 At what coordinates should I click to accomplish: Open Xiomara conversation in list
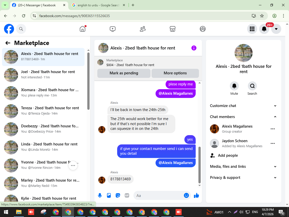point(43,93)
